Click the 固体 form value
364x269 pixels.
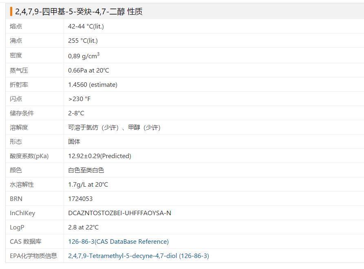(x=74, y=142)
